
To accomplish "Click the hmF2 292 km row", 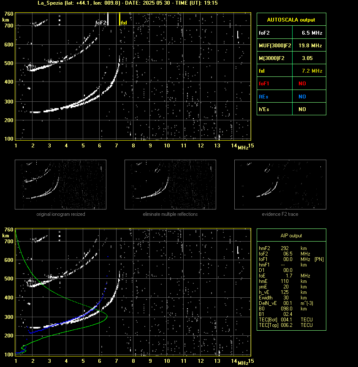I will pyautogui.click(x=283, y=248).
